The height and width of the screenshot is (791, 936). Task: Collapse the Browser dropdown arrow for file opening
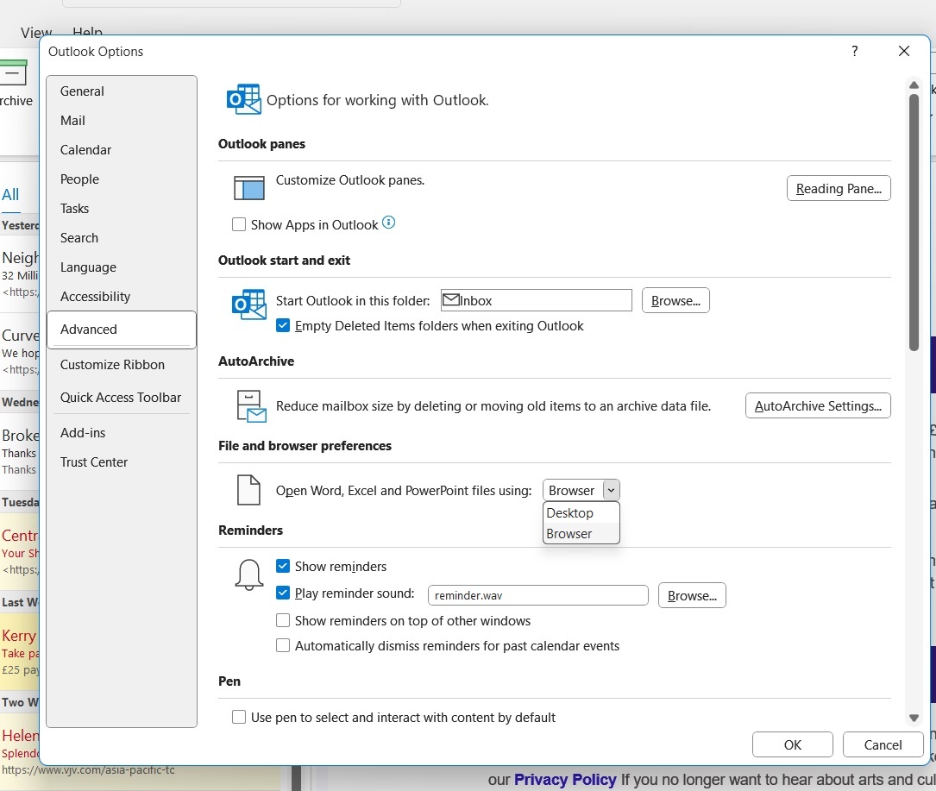[x=612, y=490]
